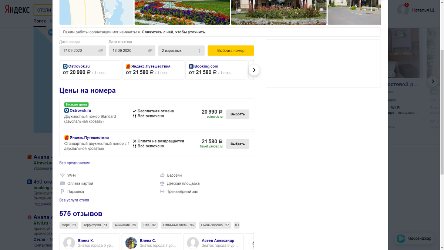Click the Тренажёрный зал dumbbell icon
This screenshot has height=250, width=444.
click(162, 191)
